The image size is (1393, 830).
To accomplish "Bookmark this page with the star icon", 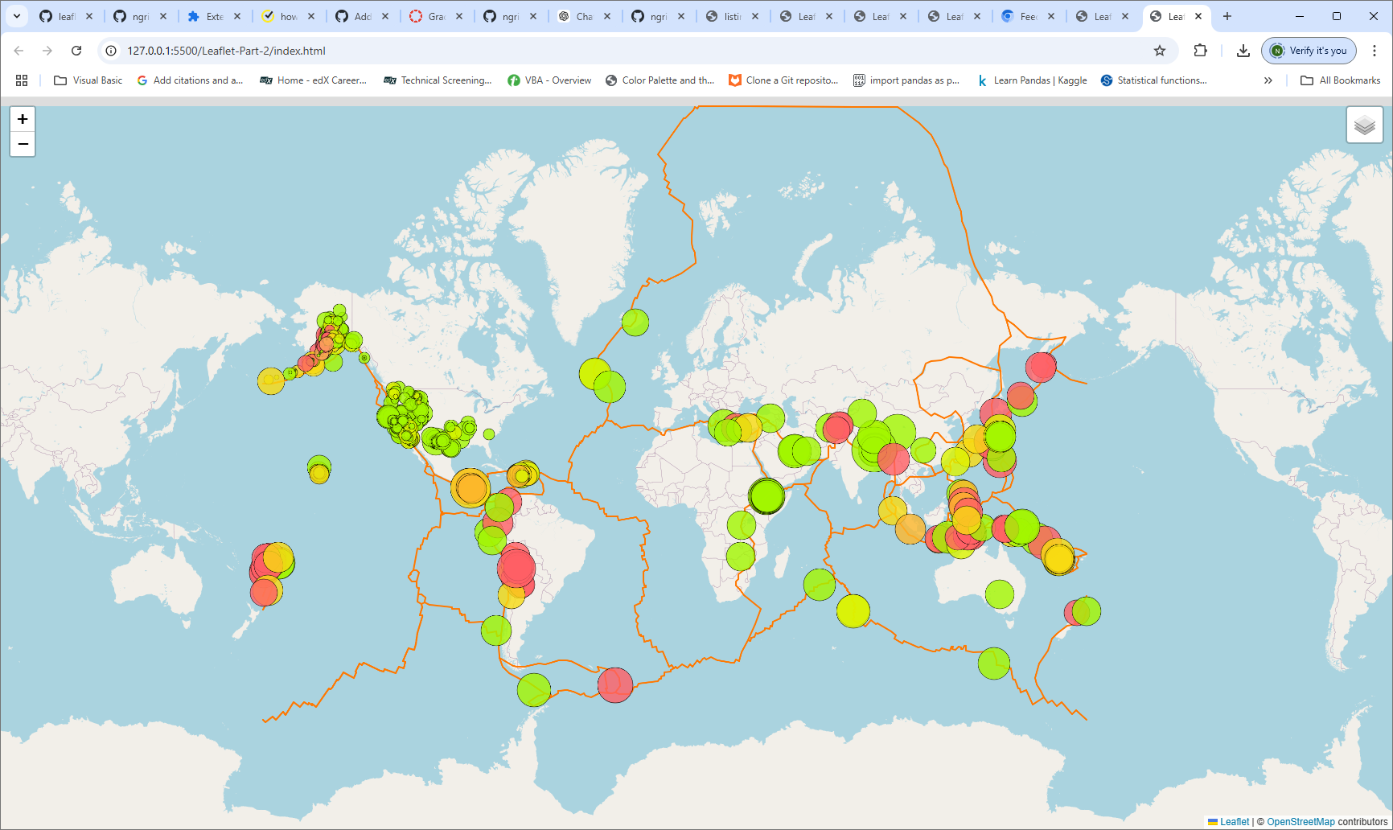I will 1159,51.
